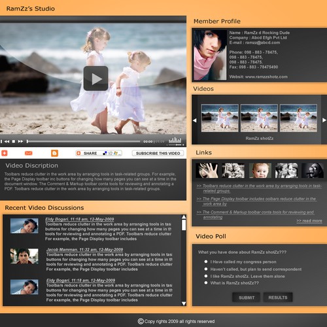Play the beach video using the center play button
Image resolution: width=327 pixels, height=327 pixels.
pos(95,78)
